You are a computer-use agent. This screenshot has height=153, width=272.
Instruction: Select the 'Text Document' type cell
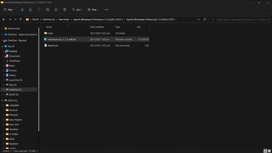point(122,45)
